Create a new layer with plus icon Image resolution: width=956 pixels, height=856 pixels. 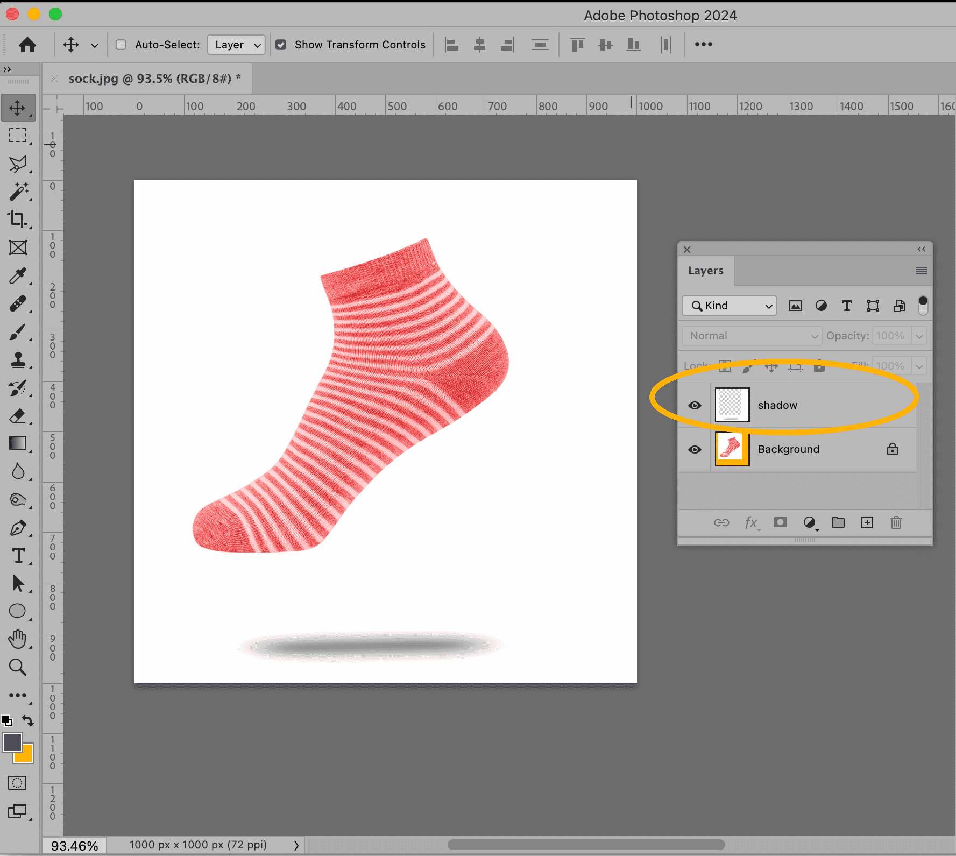(867, 522)
